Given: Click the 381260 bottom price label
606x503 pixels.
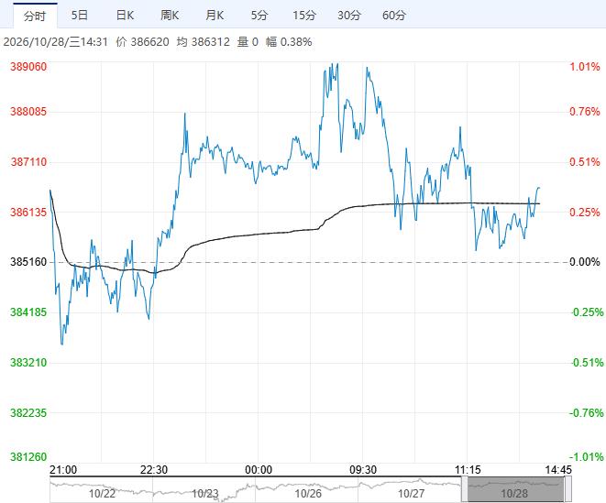Looking at the screenshot, I should point(28,457).
